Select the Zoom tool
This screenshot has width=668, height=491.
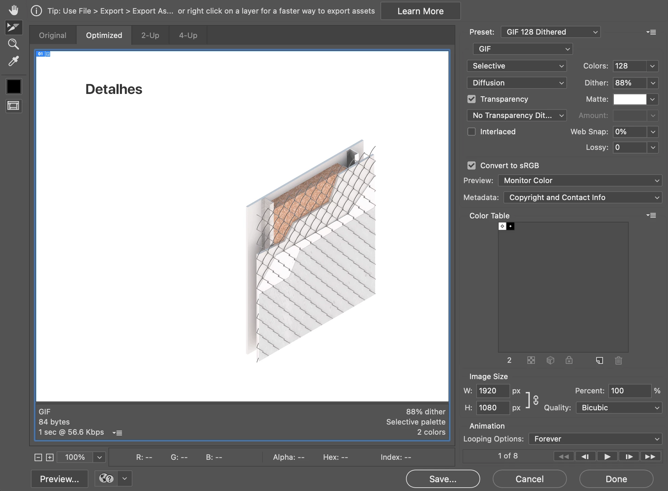(x=14, y=44)
